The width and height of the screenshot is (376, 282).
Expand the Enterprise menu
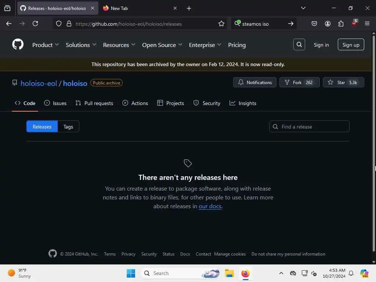pyautogui.click(x=205, y=45)
